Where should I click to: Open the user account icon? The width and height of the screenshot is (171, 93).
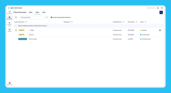158,8
